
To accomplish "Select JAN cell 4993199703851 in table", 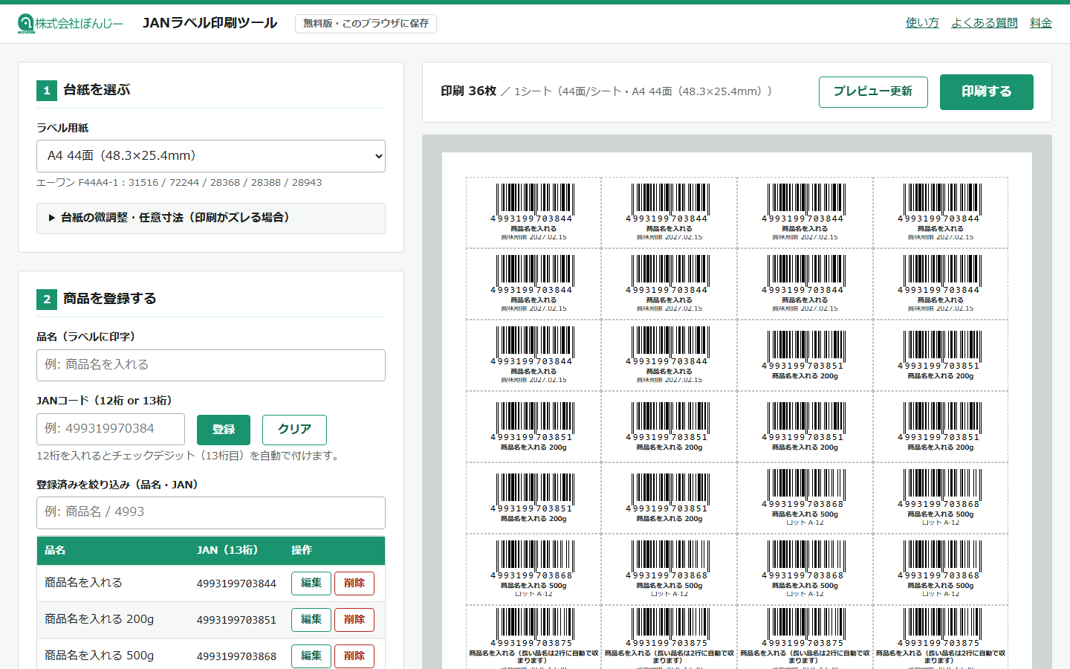I will 236,620.
